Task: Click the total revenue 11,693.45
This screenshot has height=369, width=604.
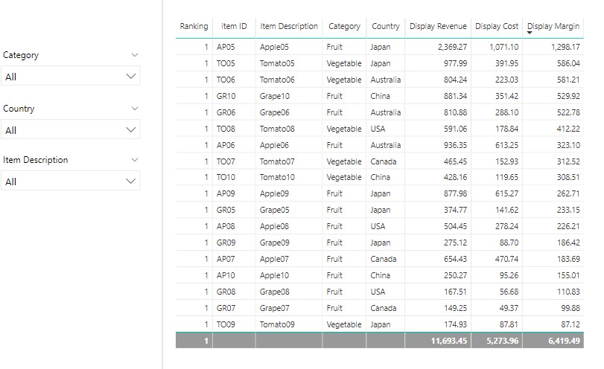Action: coord(449,341)
